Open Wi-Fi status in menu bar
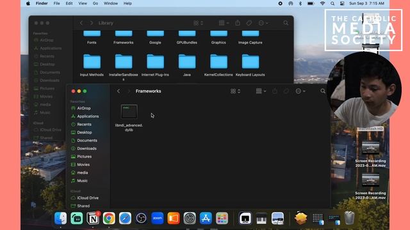 [x=322, y=3]
